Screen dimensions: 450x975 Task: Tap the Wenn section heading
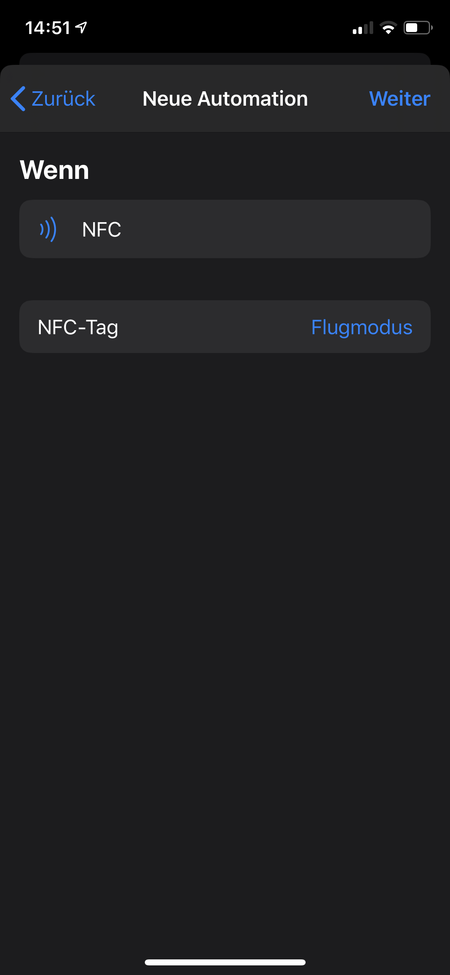pyautogui.click(x=54, y=170)
